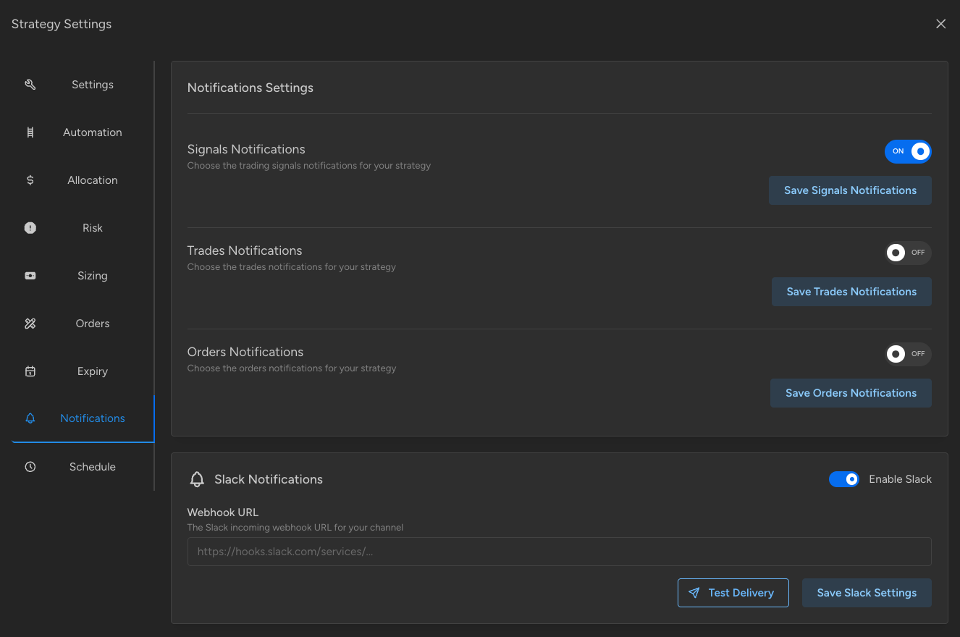Viewport: 960px width, 637px height.
Task: Click the Trades Notifications label
Action: (245, 250)
